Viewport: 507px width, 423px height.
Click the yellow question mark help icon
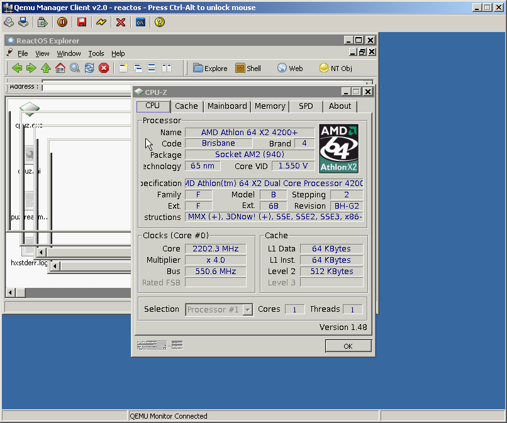160,22
